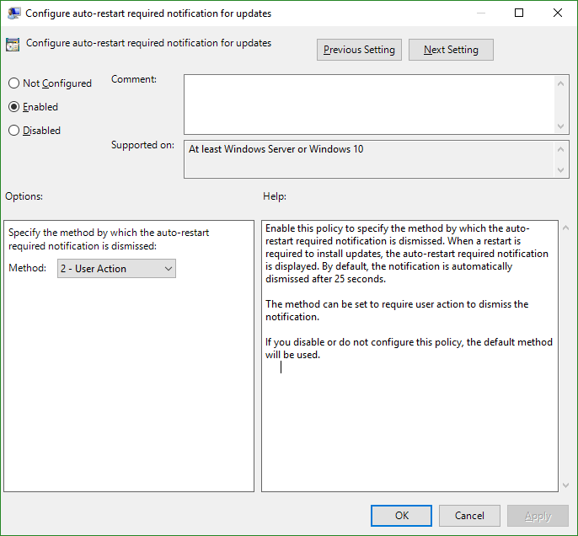This screenshot has height=536, width=578.
Task: Click the Group Policy icon in the title bar
Action: pos(13,13)
